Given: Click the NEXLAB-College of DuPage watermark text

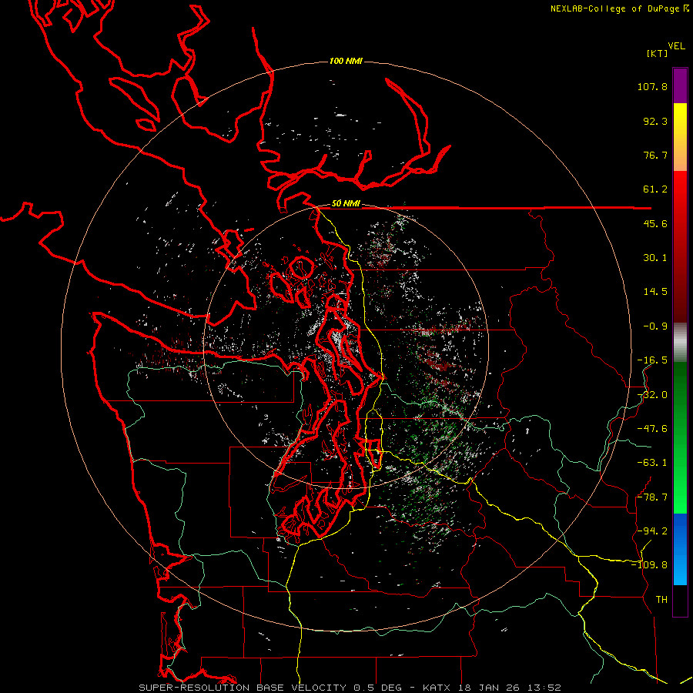Looking at the screenshot, I should [614, 8].
